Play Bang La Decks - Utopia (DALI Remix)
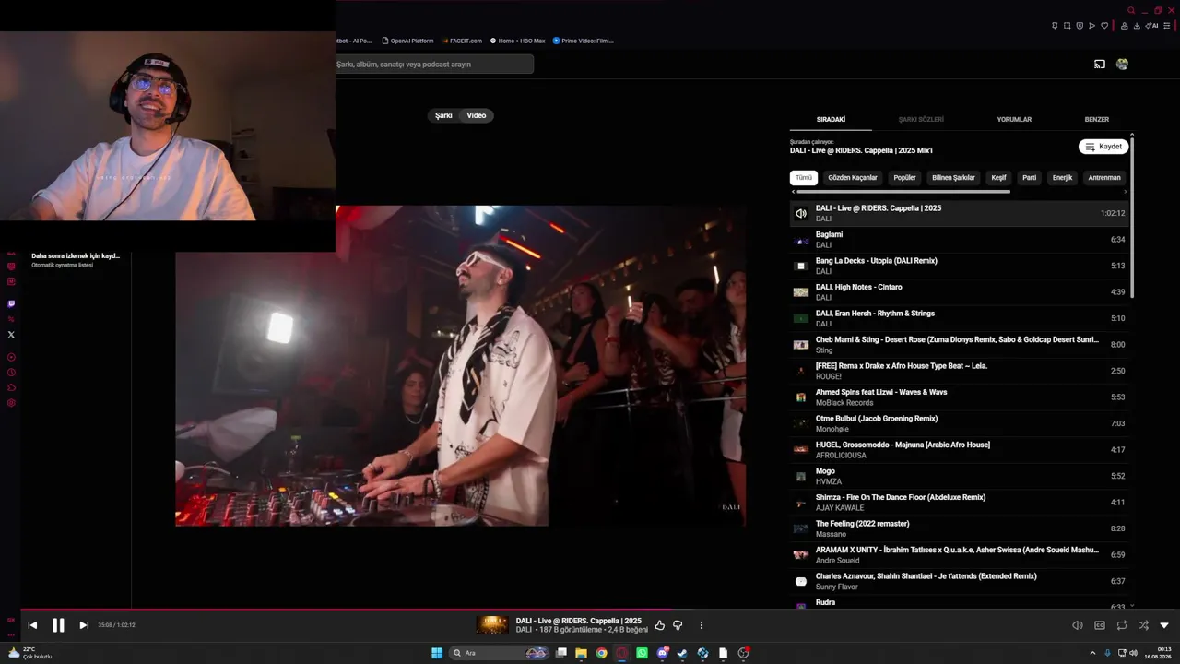 coord(959,266)
